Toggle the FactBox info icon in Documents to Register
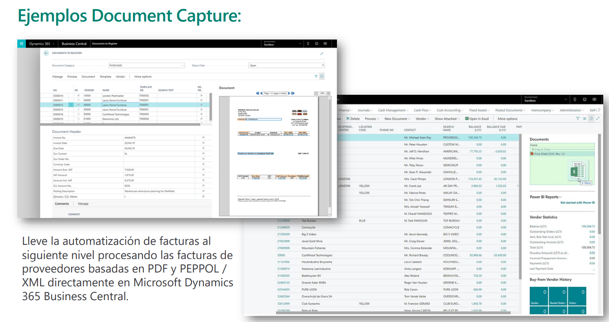This screenshot has width=609, height=322. [322, 76]
